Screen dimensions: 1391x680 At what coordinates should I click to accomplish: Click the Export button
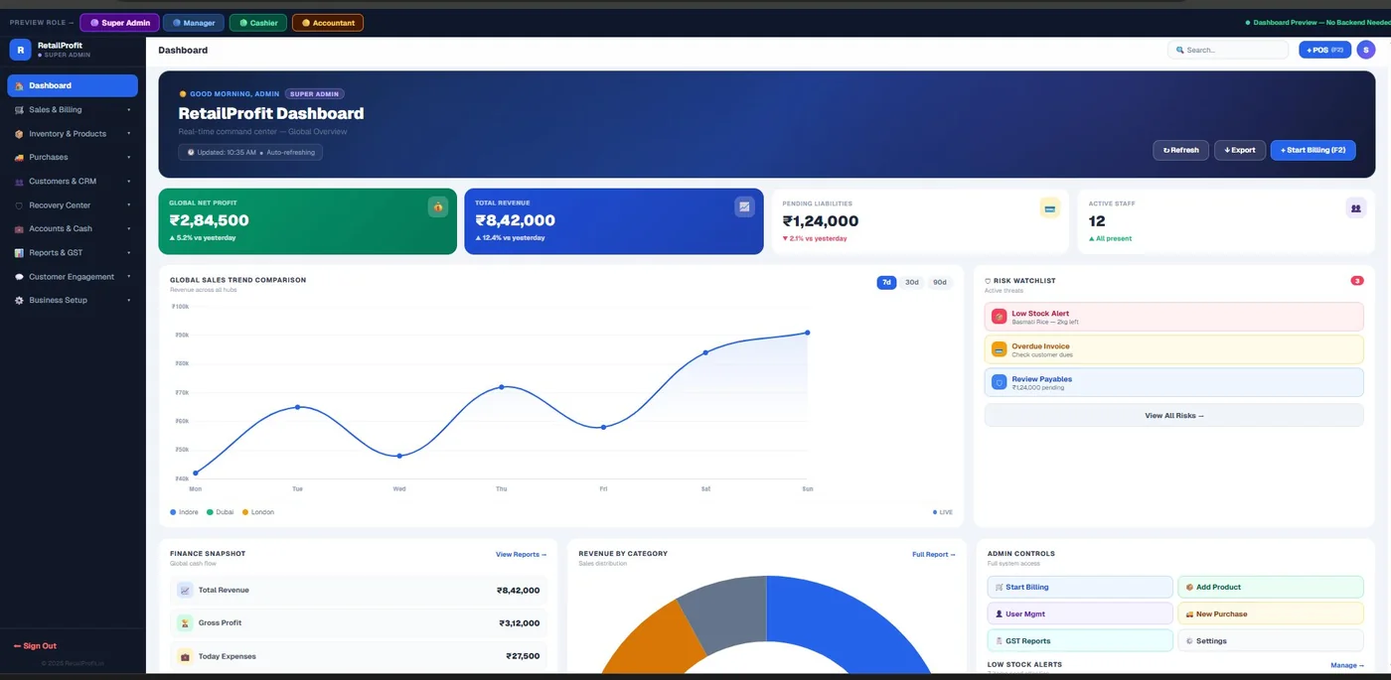[1239, 150]
